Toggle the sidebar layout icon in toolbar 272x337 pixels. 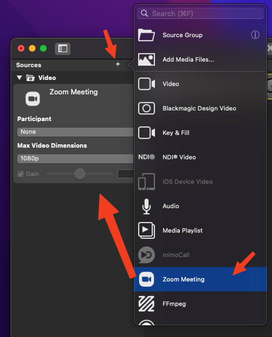(63, 49)
